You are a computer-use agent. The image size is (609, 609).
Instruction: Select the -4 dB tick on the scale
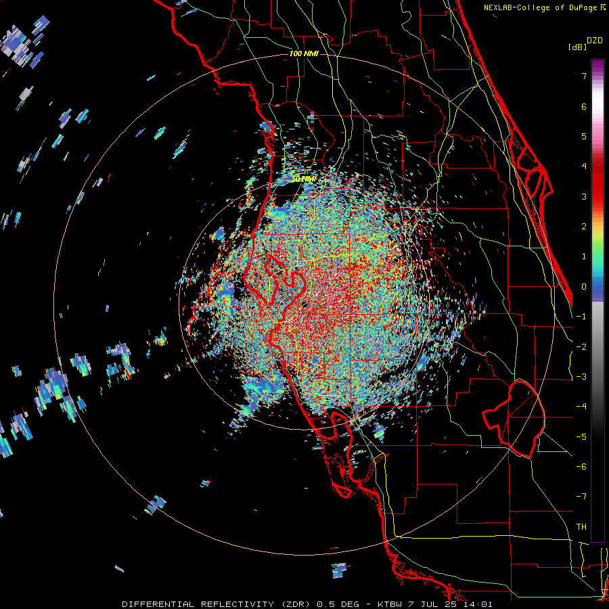[581, 407]
